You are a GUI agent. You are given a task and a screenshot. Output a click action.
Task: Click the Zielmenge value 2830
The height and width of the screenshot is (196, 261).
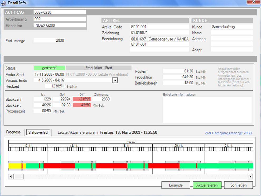(x=101, y=99)
